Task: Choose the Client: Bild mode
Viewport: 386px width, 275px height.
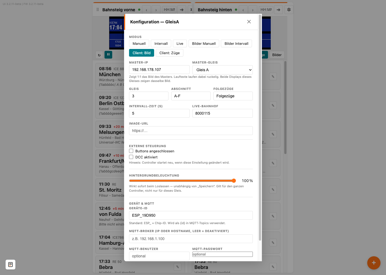Action: click(x=142, y=53)
